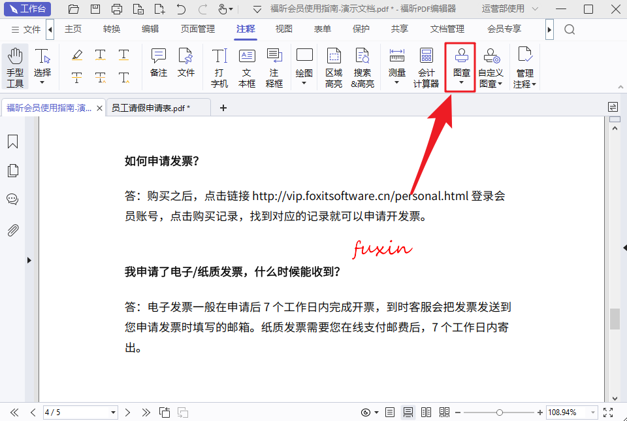Open the bookmarks panel in left sidebar
Image resolution: width=627 pixels, height=421 pixels.
pos(12,142)
